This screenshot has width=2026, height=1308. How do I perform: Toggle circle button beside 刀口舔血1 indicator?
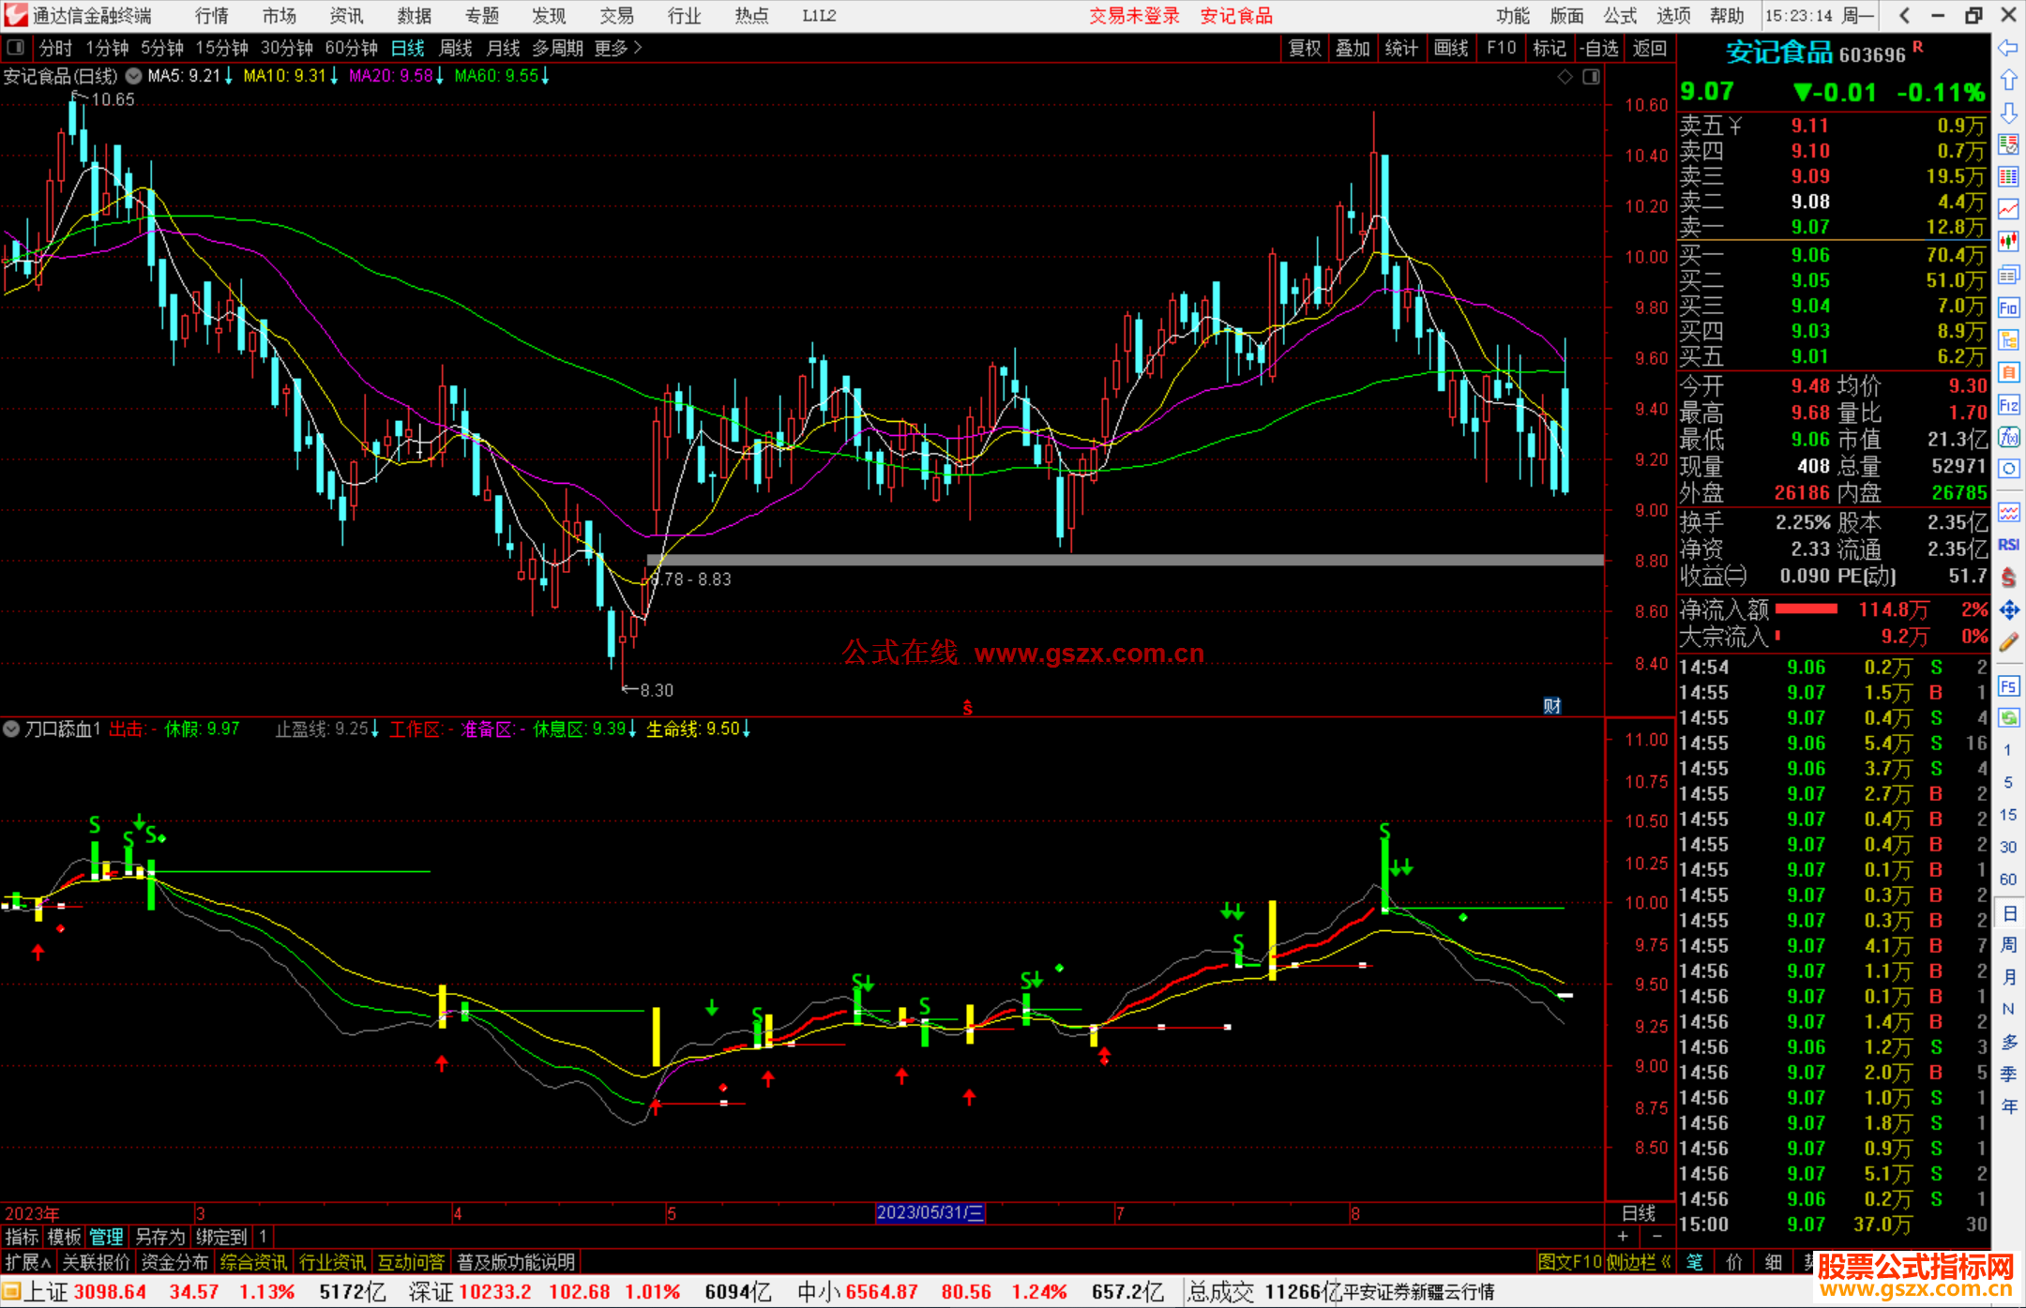tap(11, 729)
